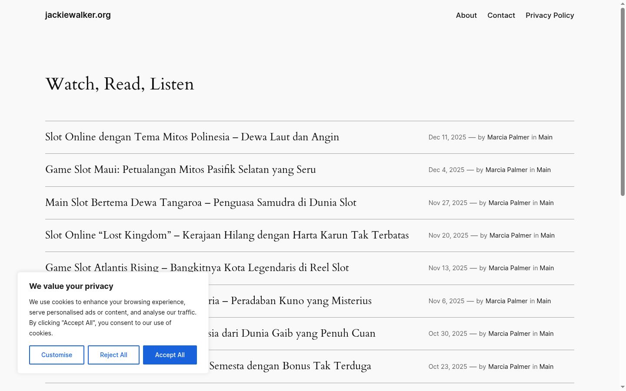Open the Game Slot Maui article
The image size is (626, 391).
click(x=180, y=170)
